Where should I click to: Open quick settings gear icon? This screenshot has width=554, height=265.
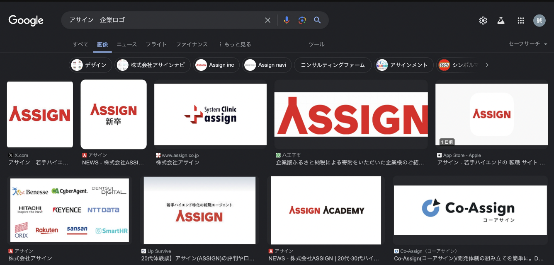(x=483, y=21)
